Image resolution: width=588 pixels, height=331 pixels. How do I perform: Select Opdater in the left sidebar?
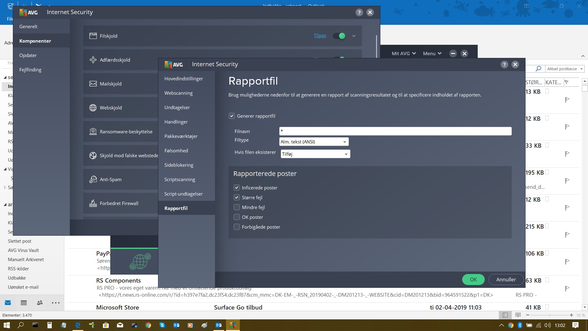[x=28, y=55]
